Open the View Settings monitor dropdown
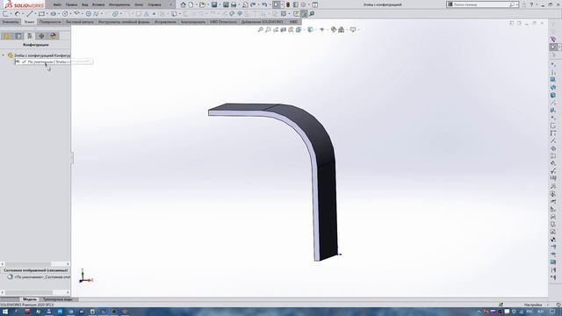 [353, 30]
